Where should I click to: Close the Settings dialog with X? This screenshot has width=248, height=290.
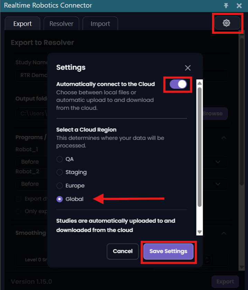pyautogui.click(x=188, y=68)
